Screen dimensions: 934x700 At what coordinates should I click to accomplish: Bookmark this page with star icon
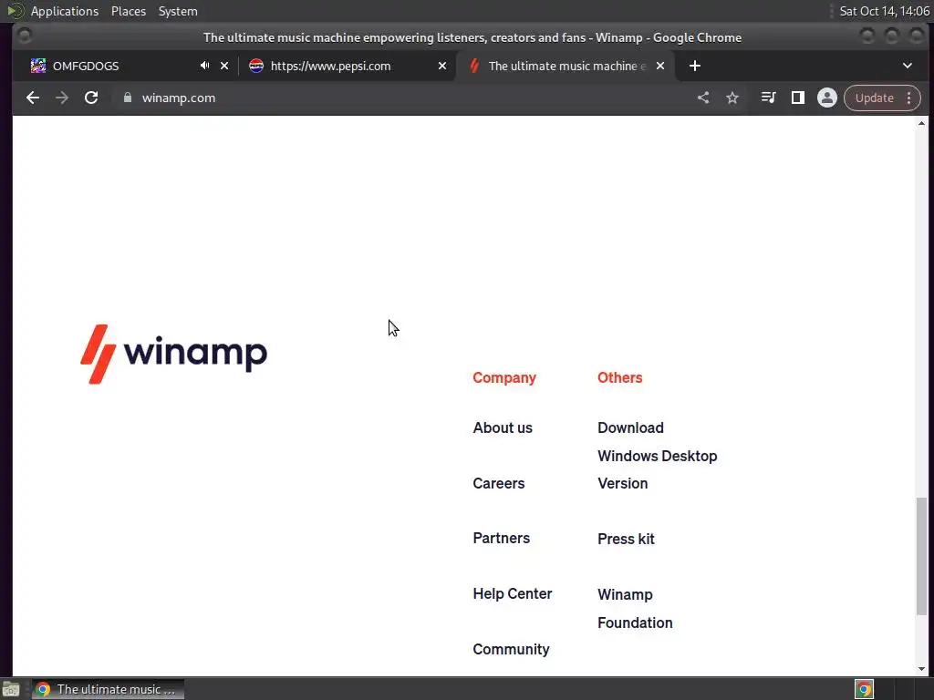pos(732,98)
